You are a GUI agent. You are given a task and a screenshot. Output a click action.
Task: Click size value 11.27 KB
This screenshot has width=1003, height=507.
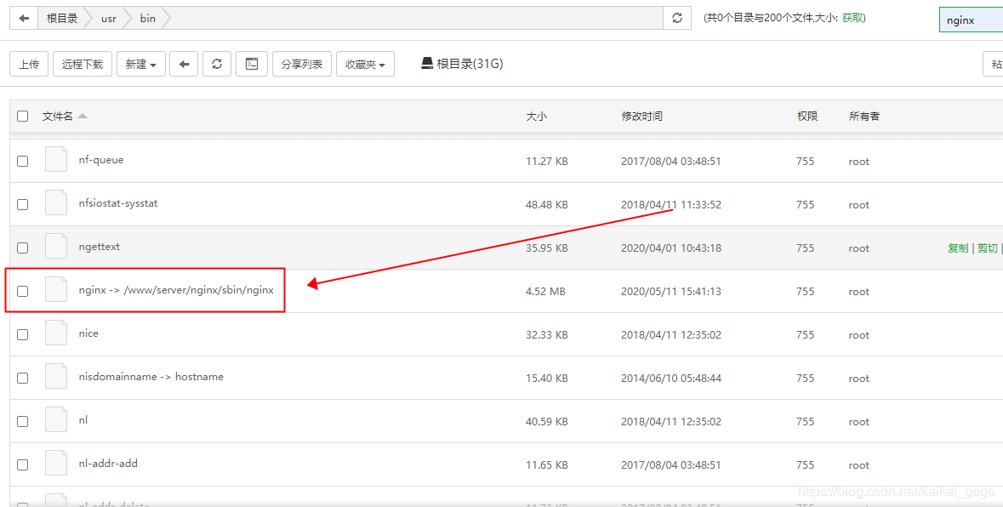(547, 161)
